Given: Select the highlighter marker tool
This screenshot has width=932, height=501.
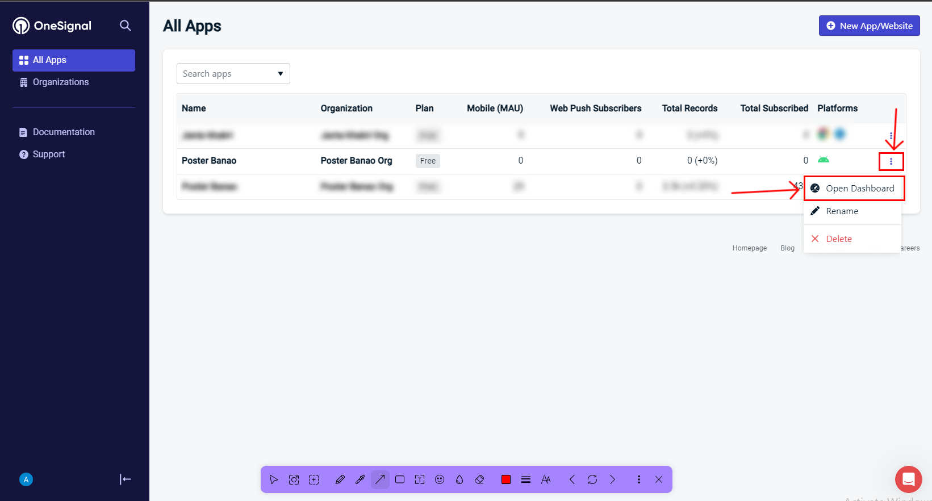Looking at the screenshot, I should (360, 479).
